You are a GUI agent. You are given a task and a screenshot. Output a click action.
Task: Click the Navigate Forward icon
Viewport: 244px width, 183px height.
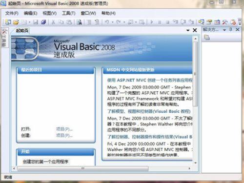click(142, 22)
